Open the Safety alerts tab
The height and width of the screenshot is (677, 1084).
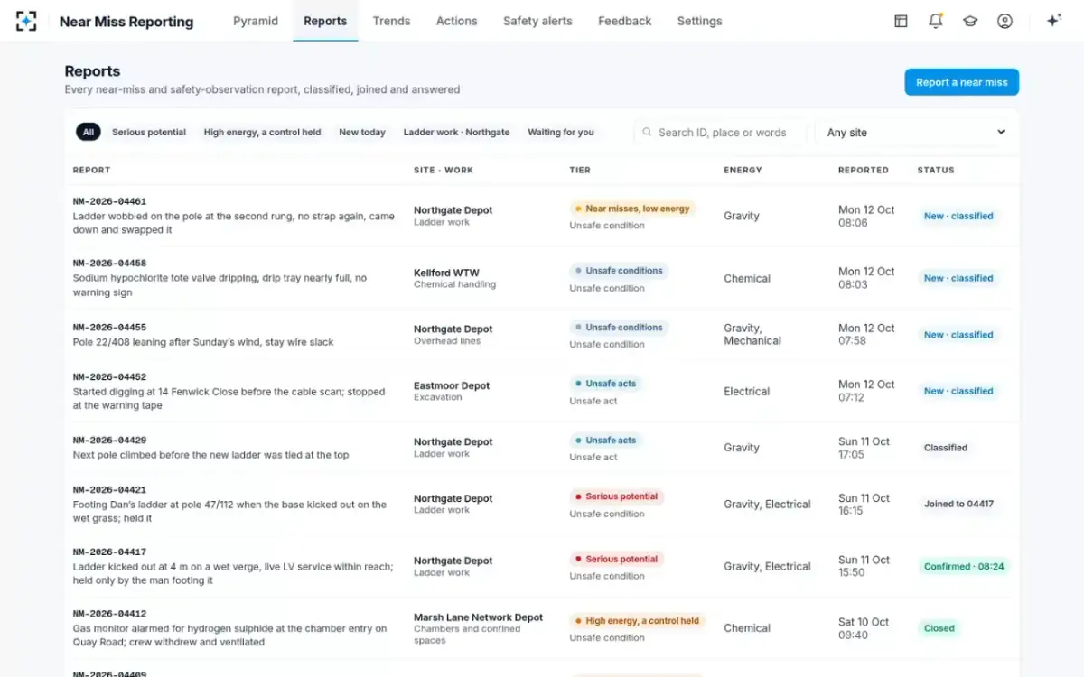tap(537, 21)
